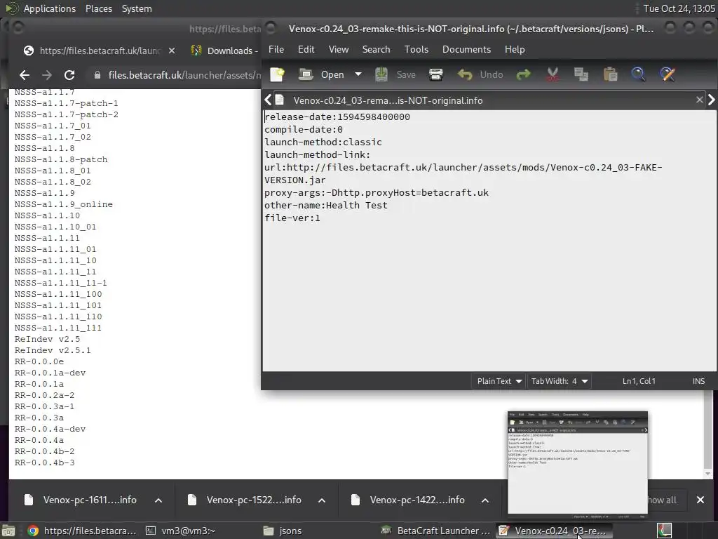Open the Help menu

pos(515,50)
